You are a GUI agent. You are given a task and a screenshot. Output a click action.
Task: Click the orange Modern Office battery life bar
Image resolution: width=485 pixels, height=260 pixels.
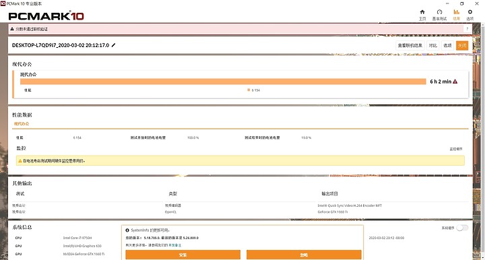(223, 82)
